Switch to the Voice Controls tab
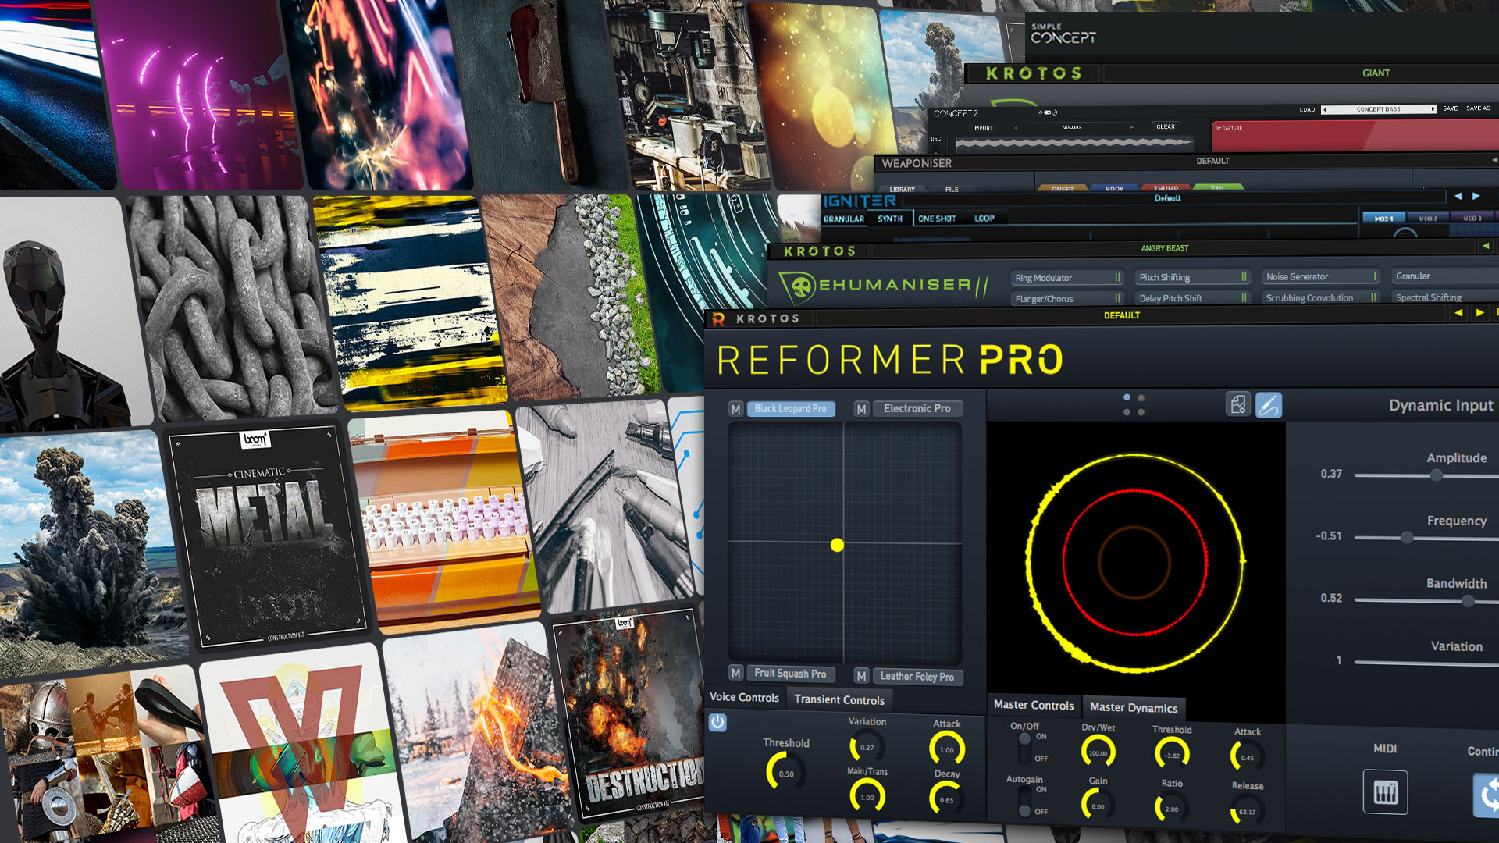The width and height of the screenshot is (1499, 843). (x=744, y=697)
